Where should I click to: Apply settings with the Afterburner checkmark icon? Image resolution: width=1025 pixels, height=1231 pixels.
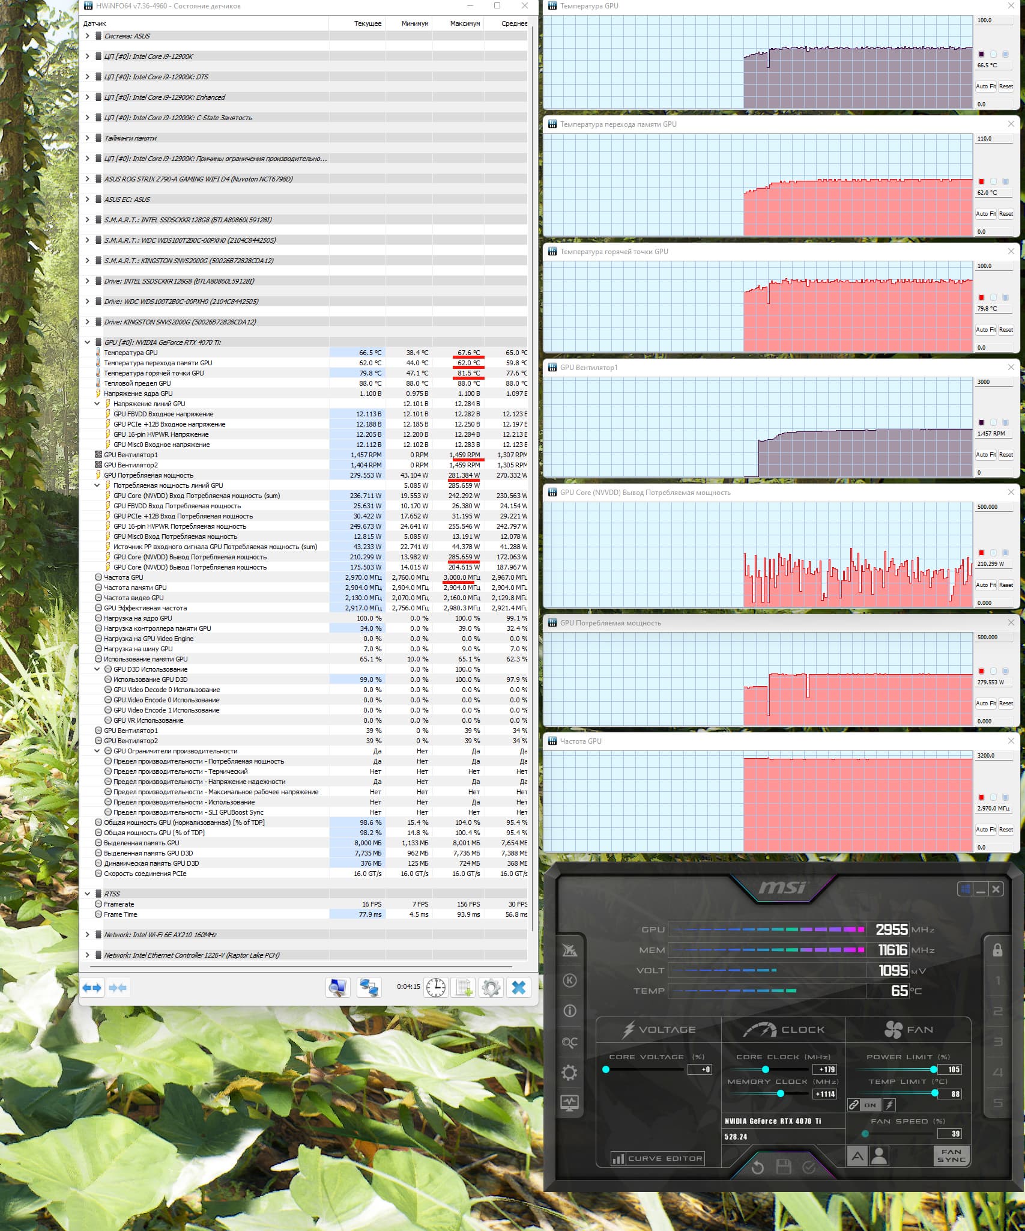click(809, 1167)
